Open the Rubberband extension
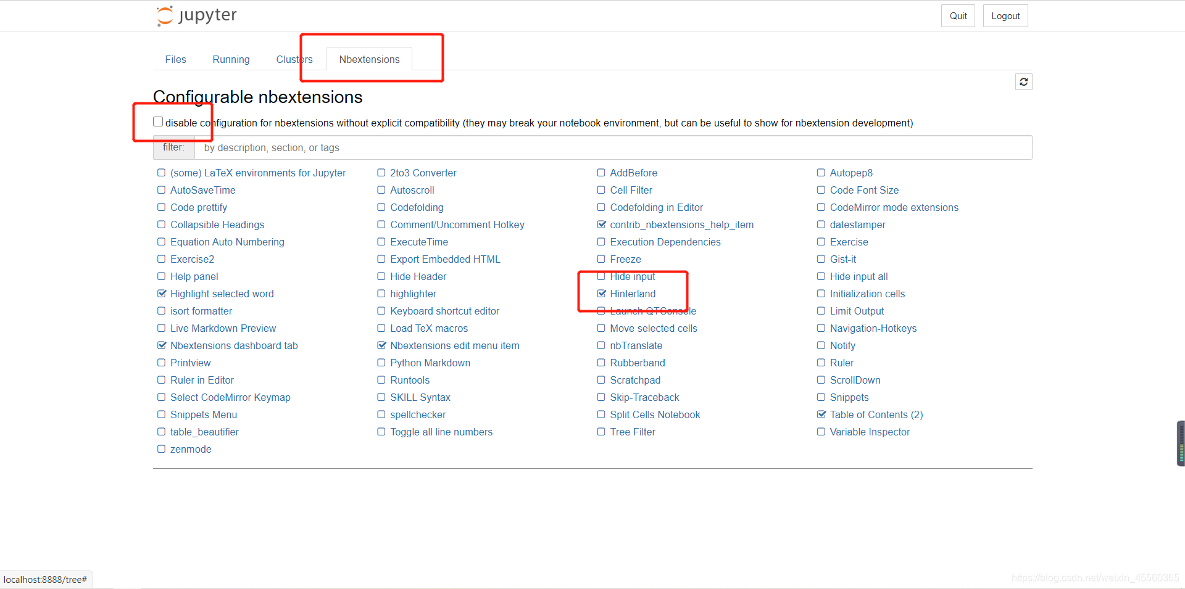The width and height of the screenshot is (1185, 589). coord(638,363)
